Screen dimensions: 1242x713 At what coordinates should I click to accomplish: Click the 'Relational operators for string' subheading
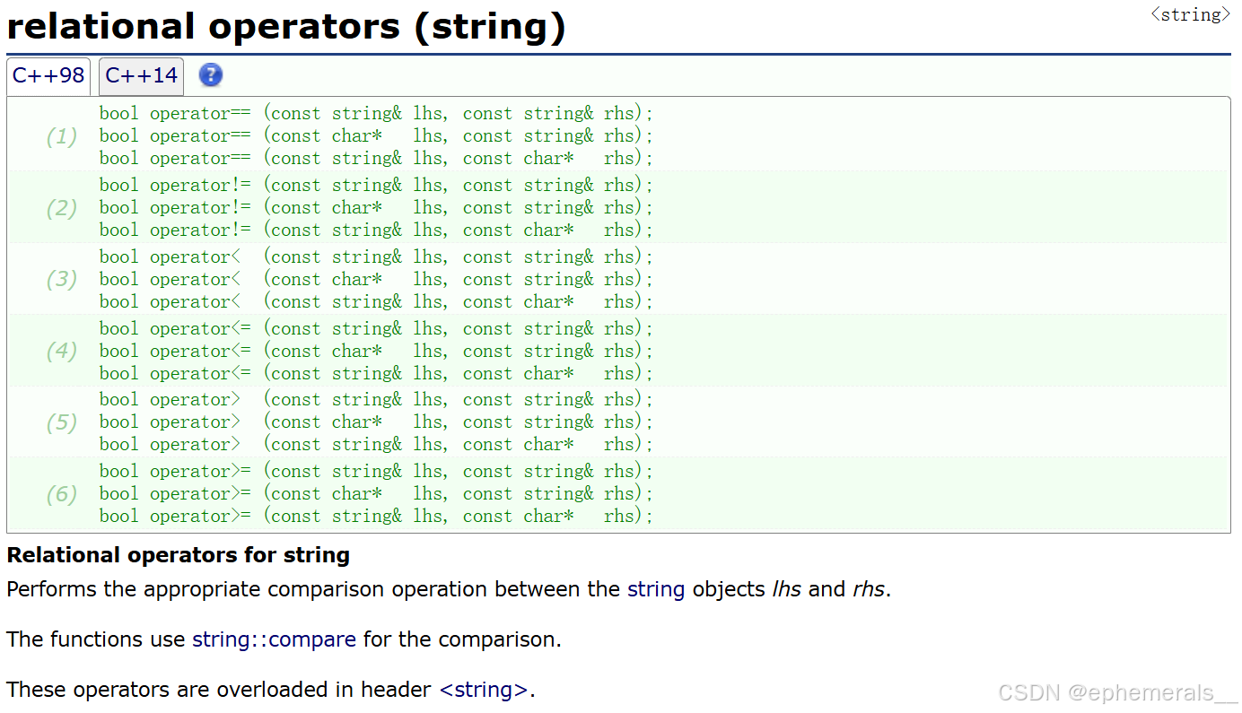pyautogui.click(x=178, y=555)
